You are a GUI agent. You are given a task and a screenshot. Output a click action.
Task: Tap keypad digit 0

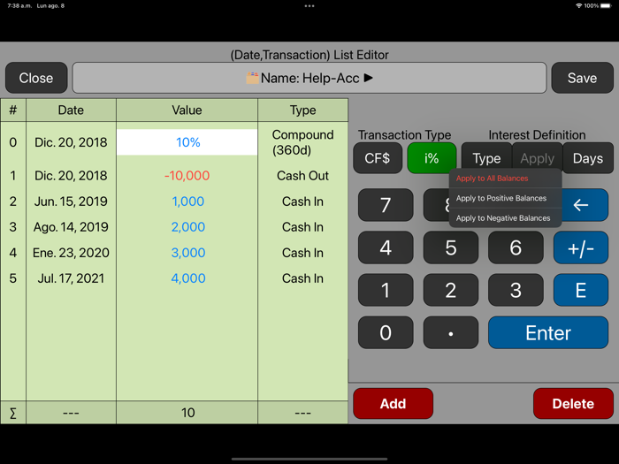[386, 332]
